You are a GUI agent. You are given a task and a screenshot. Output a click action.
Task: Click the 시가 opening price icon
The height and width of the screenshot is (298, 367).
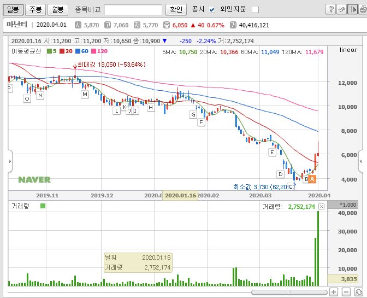[78, 25]
